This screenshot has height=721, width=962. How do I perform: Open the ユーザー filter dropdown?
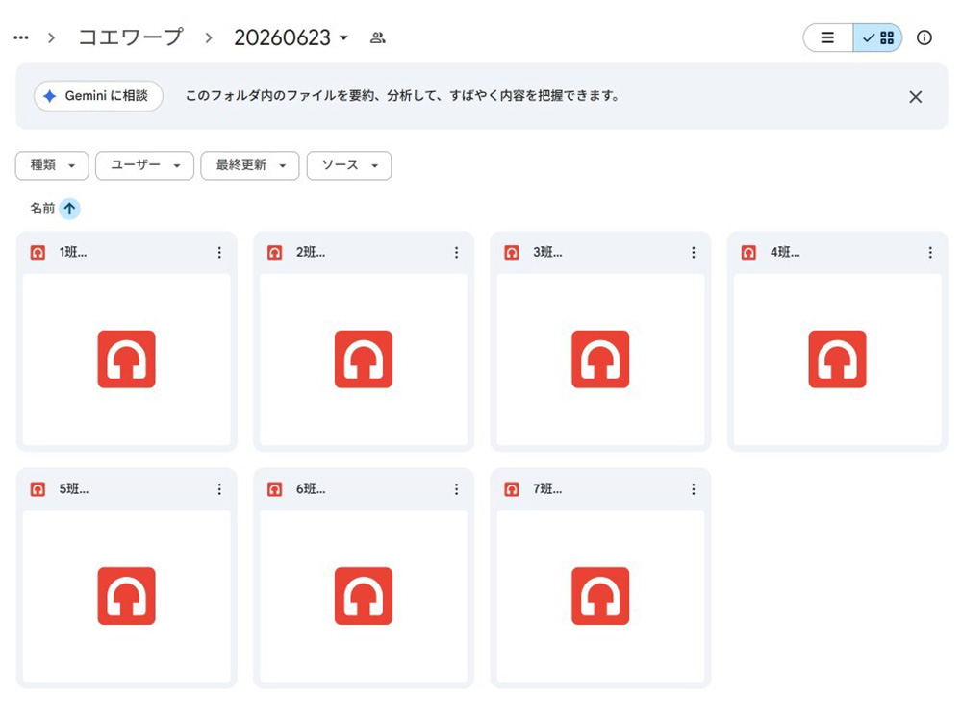pyautogui.click(x=145, y=165)
